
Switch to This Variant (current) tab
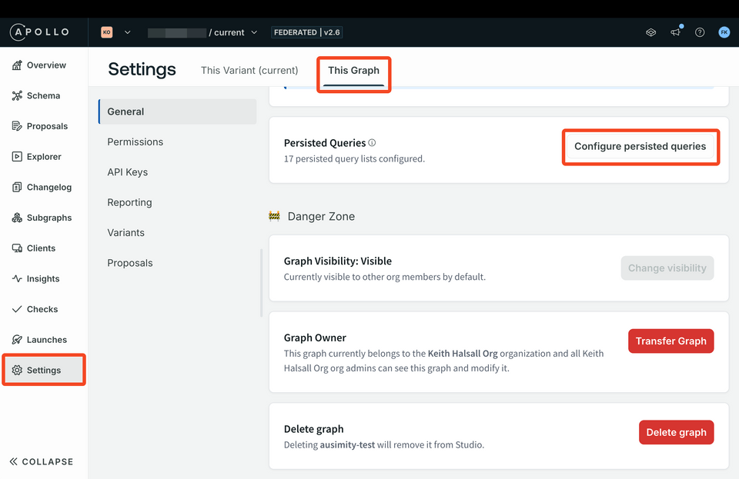(x=249, y=70)
